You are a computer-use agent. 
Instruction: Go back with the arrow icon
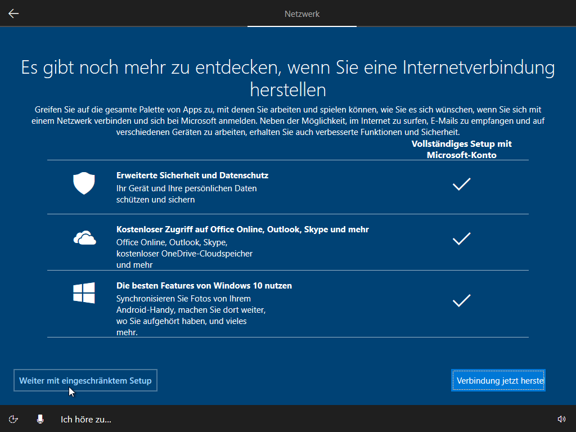click(x=13, y=13)
